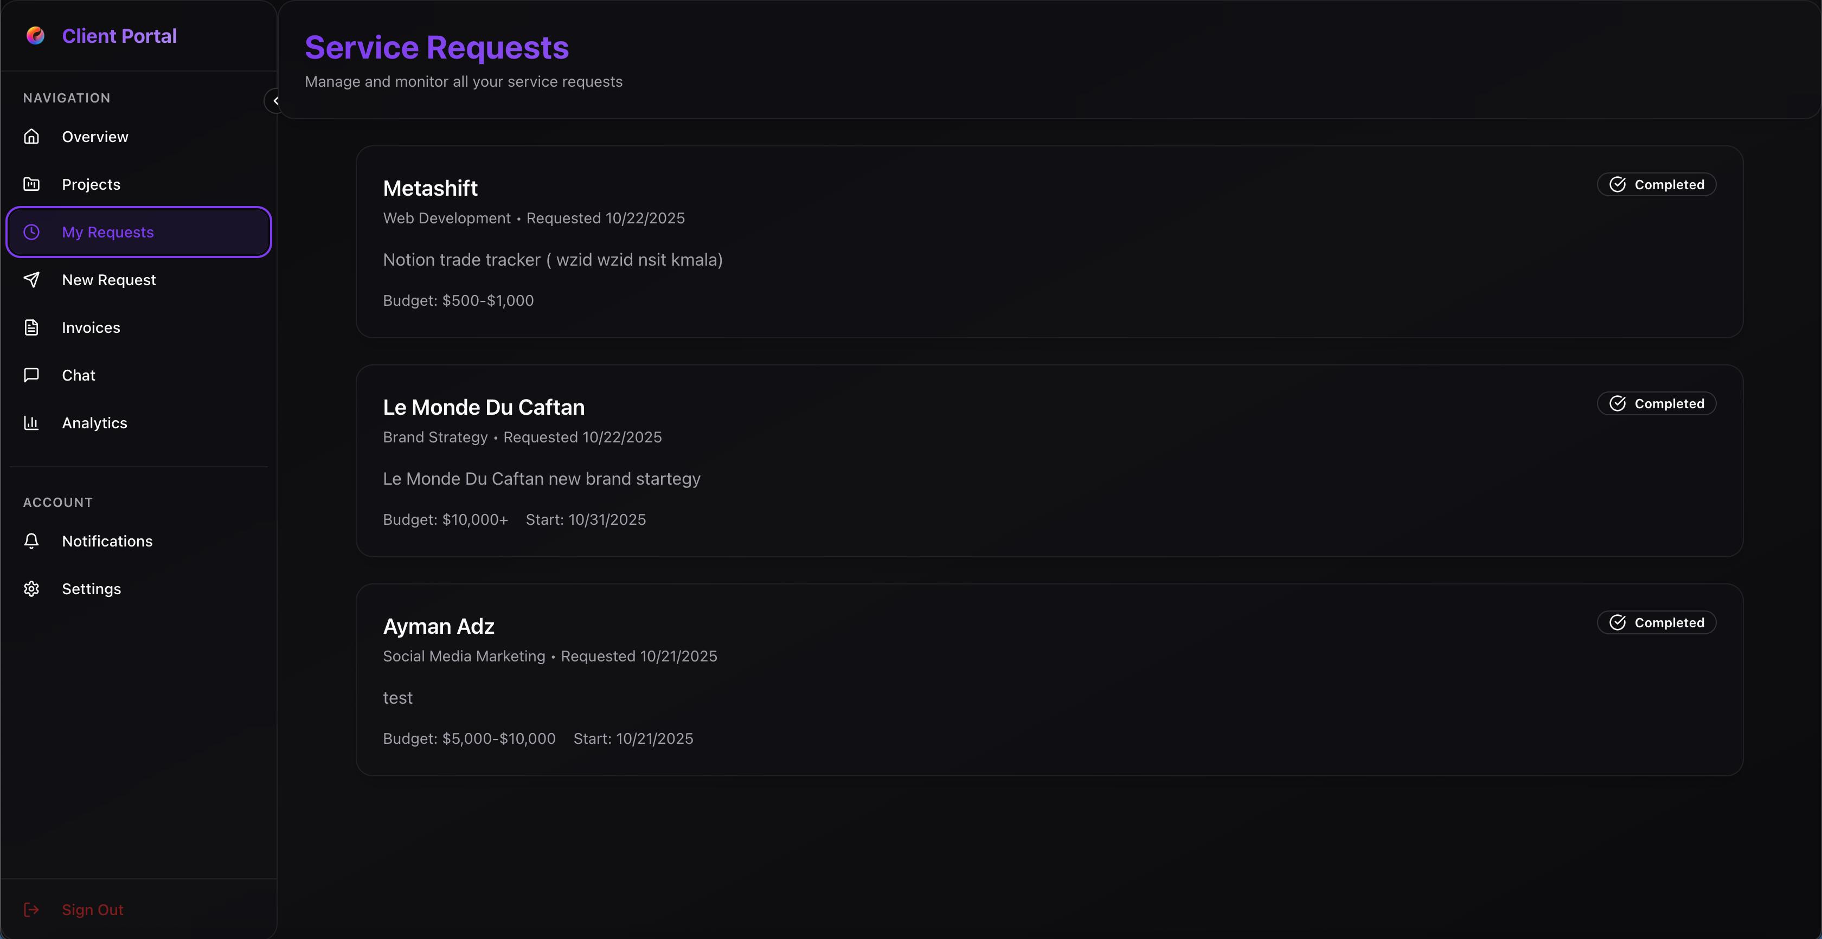Image resolution: width=1822 pixels, height=939 pixels.
Task: Click the Completed badge on Ayman Adz request
Action: 1657,622
